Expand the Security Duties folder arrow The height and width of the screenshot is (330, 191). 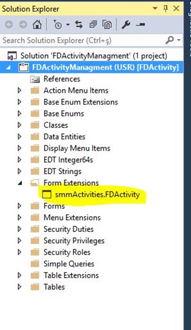click(x=19, y=229)
